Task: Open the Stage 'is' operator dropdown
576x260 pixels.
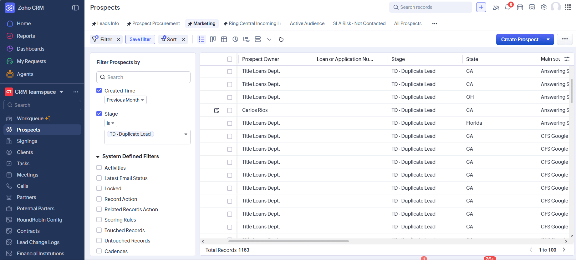Action: 111,123
